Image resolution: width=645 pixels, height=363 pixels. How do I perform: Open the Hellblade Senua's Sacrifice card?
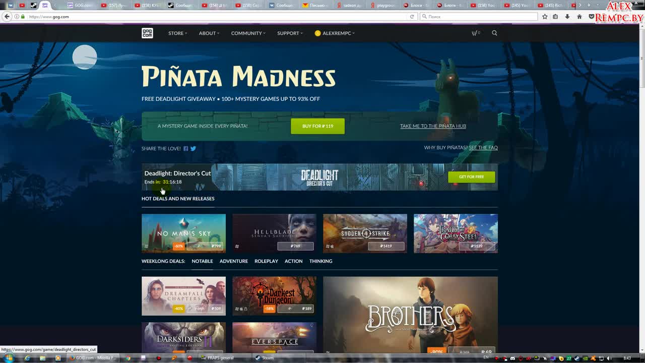click(x=274, y=233)
